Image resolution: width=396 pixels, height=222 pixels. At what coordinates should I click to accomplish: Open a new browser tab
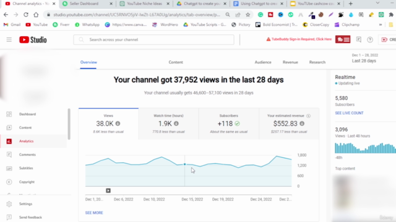pyautogui.click(x=351, y=4)
